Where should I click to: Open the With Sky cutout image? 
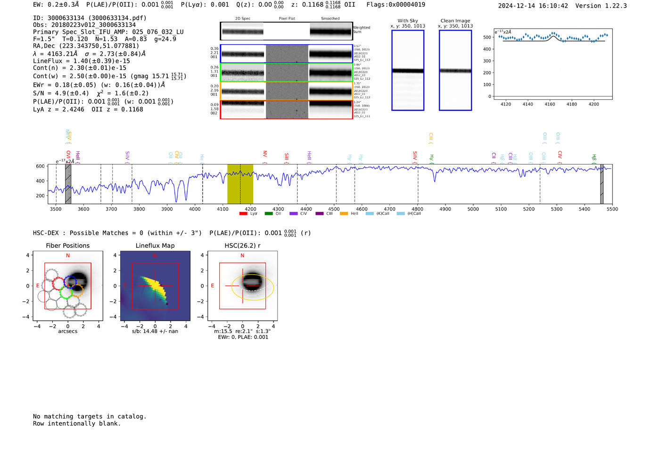408,70
